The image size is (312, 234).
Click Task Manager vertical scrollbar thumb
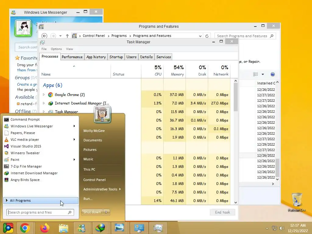click(x=236, y=97)
